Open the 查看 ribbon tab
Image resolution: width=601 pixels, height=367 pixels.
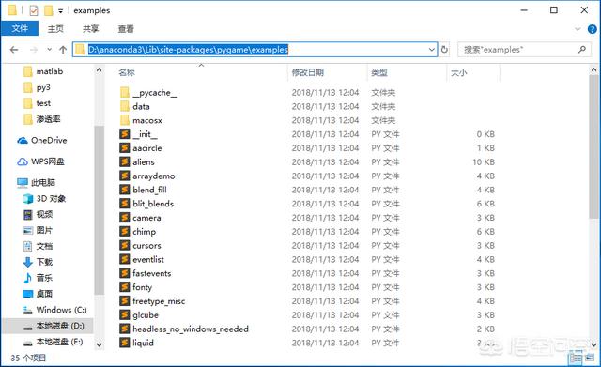[126, 29]
